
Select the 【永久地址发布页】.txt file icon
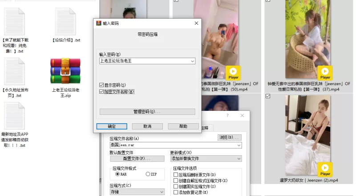pos(15,71)
